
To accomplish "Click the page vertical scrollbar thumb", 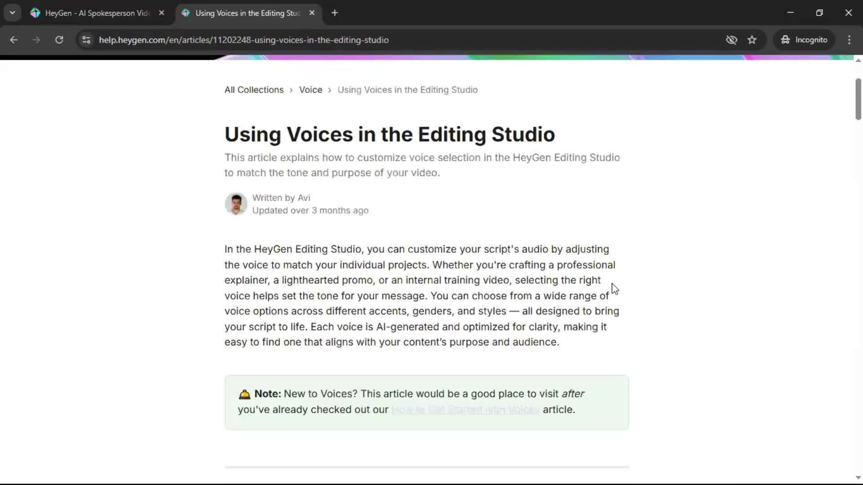I will [858, 99].
